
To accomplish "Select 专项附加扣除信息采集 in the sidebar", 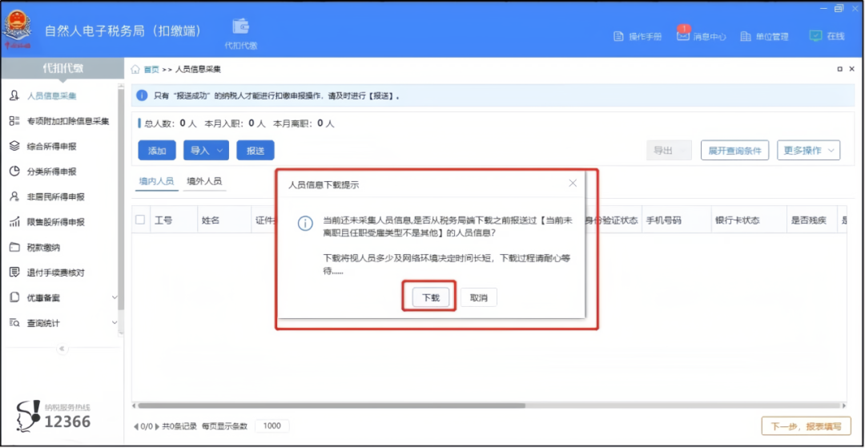I will pyautogui.click(x=67, y=121).
